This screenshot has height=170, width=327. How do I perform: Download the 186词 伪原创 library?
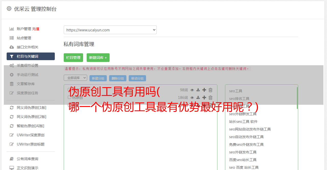tap(198, 98)
